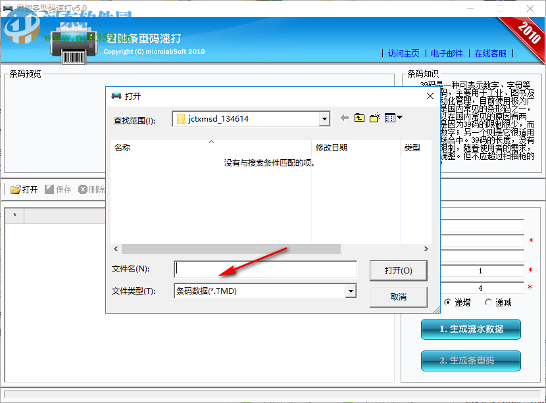Create a new folder in the dialog
The image size is (546, 403).
374,118
